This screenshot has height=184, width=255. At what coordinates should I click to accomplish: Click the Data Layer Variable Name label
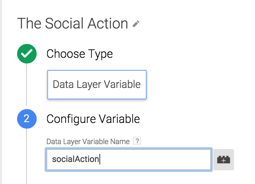tap(88, 141)
